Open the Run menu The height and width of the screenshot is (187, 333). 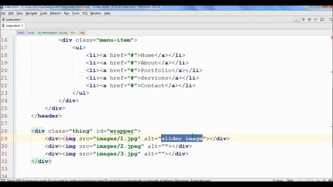click(x=67, y=14)
